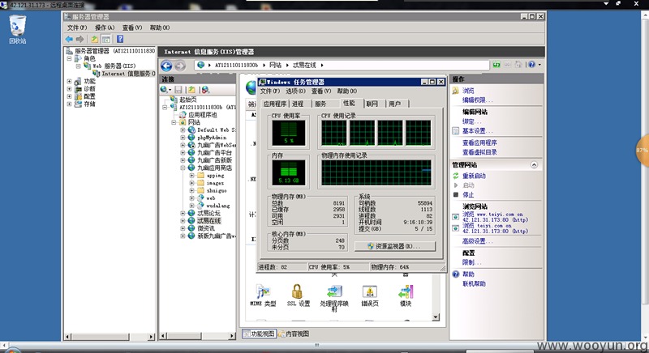The width and height of the screenshot is (649, 353).
Task: Switch to the 应用程序 tab in Task Manager
Action: [275, 104]
